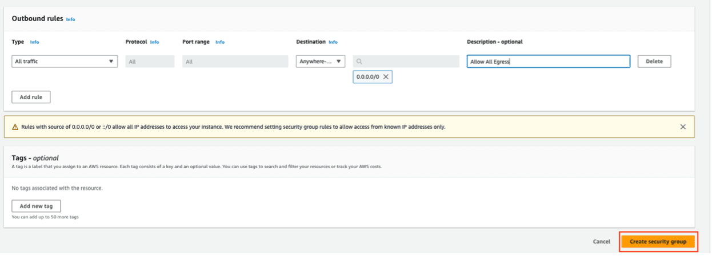
Task: Open Info link beside Type label
Action: point(34,42)
